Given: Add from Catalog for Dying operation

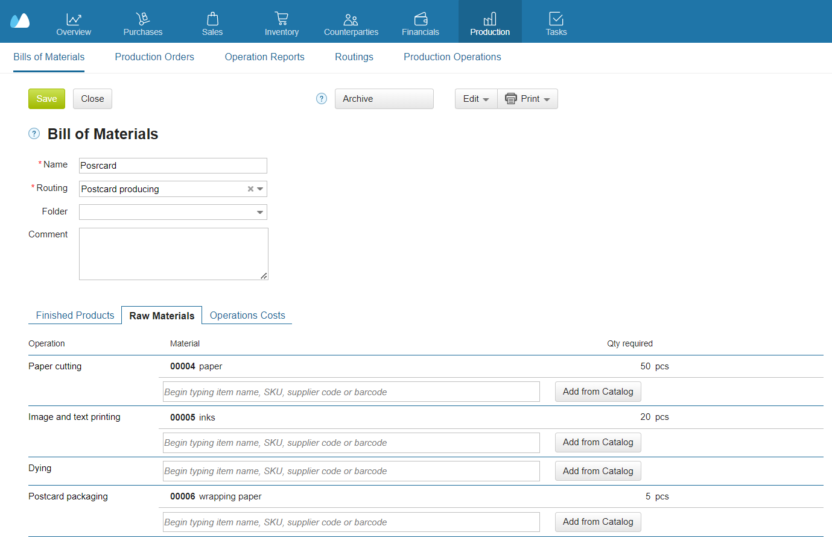Looking at the screenshot, I should 598,471.
